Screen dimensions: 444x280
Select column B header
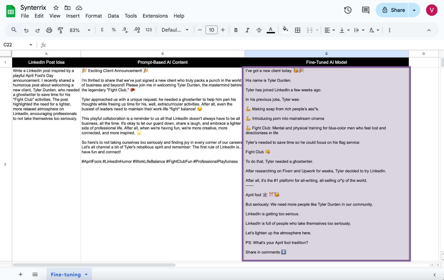pyautogui.click(x=163, y=54)
